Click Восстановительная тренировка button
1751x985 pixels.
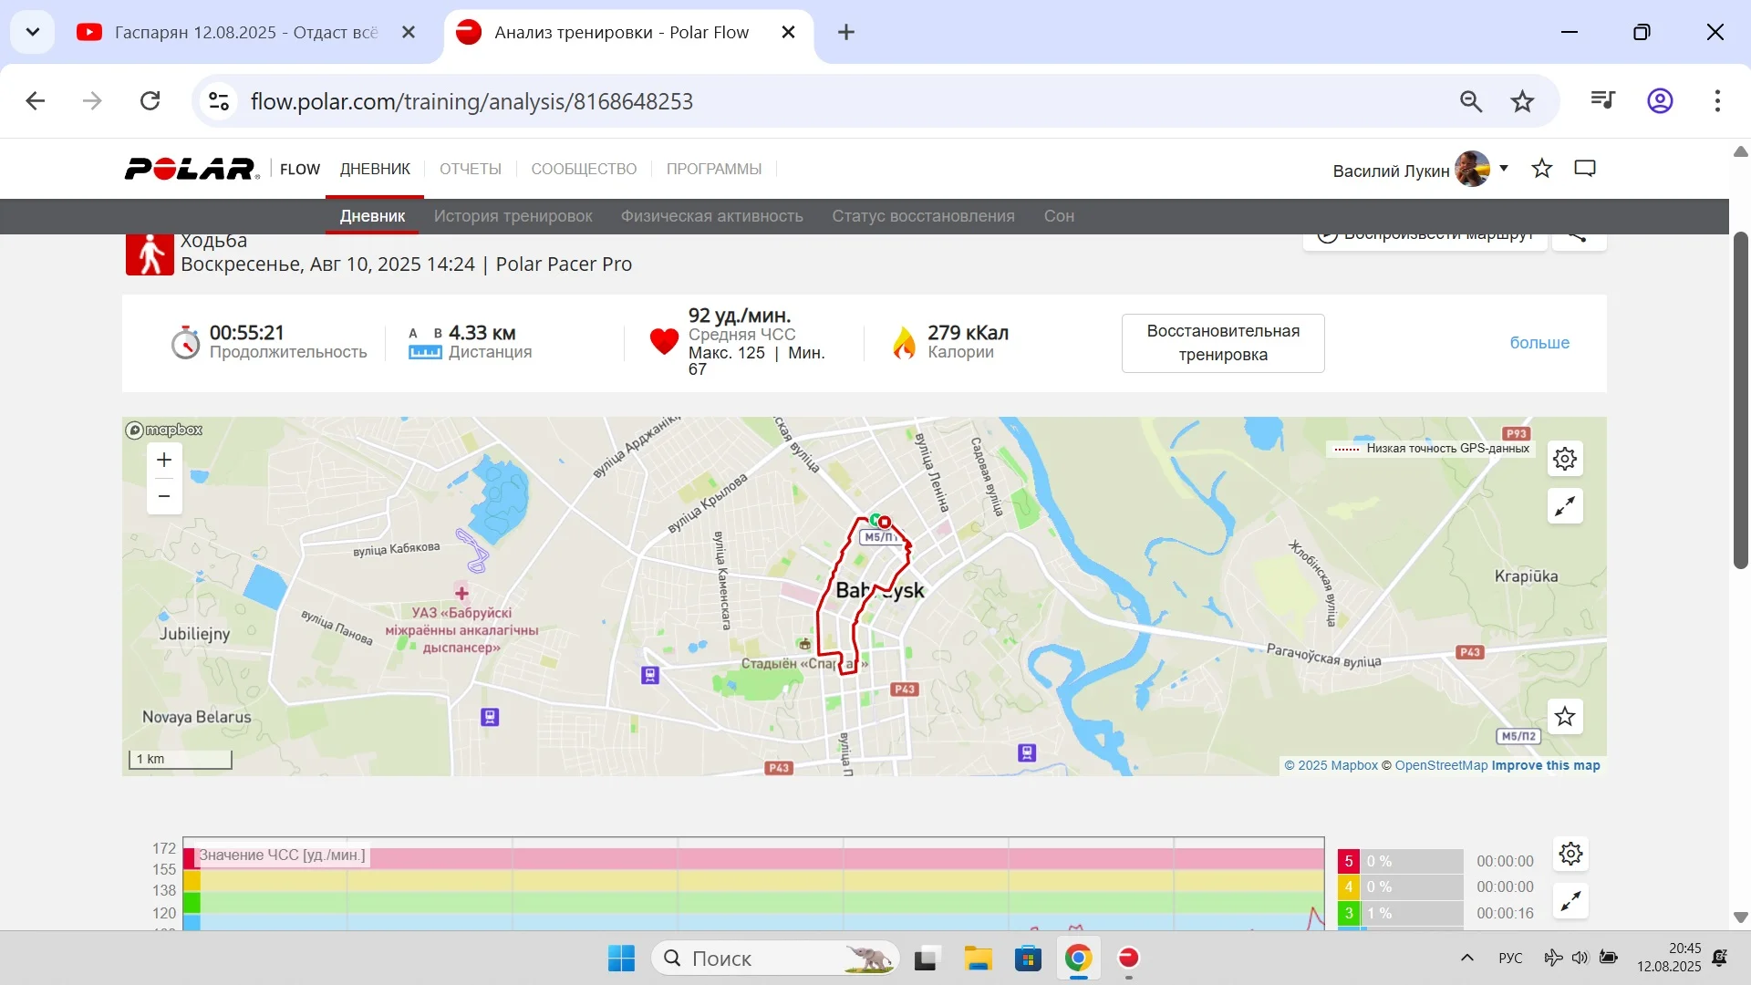pos(1223,343)
